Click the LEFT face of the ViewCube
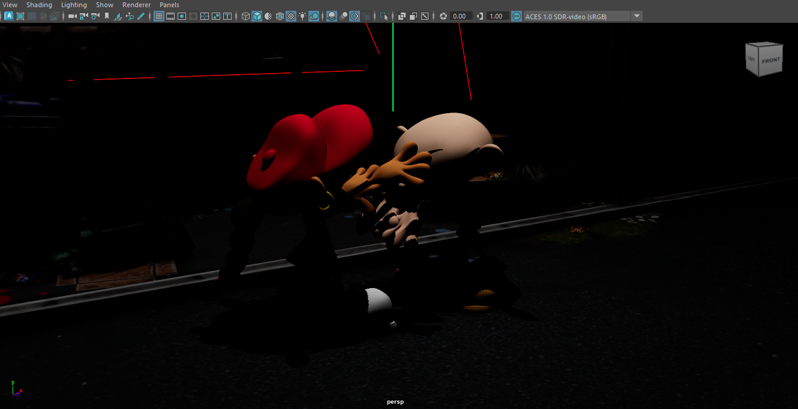This screenshot has width=798, height=409. [x=752, y=58]
